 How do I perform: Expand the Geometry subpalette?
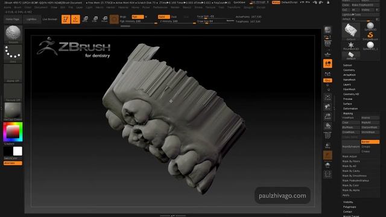[349, 70]
